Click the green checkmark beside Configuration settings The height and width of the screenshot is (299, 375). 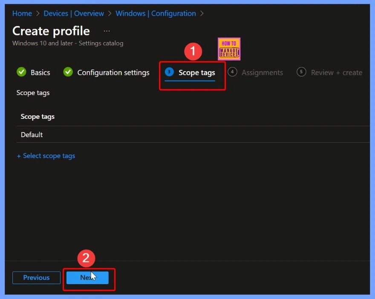pos(68,72)
